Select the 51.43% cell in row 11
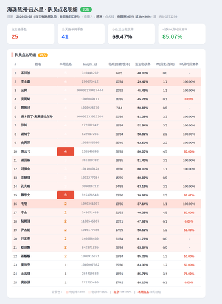The height and width of the screenshot is (304, 222). click(x=143, y=160)
